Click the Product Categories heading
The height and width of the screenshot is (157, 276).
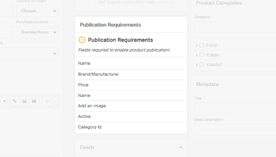[x=219, y=3]
